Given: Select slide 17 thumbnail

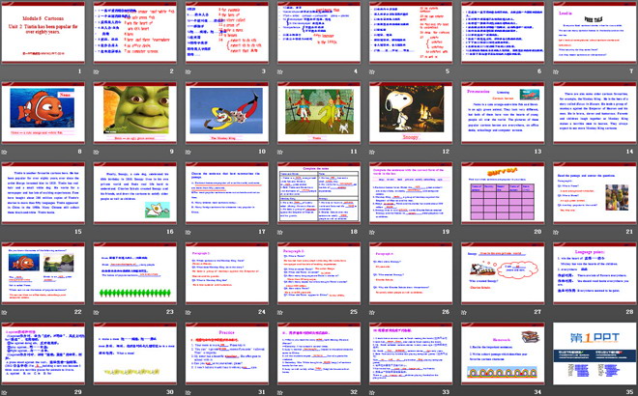Looking at the screenshot, I should point(227,193).
